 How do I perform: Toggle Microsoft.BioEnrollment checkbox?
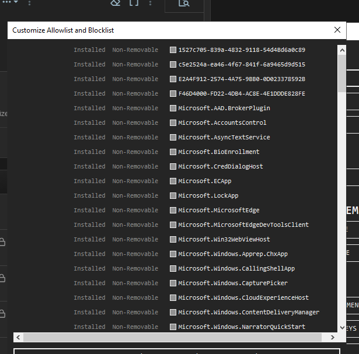pyautogui.click(x=173, y=152)
